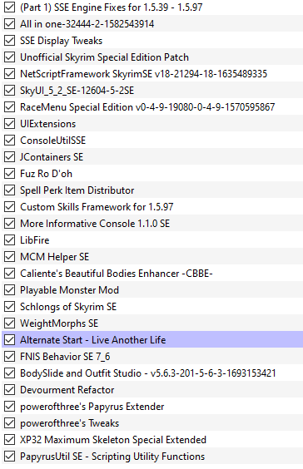Select highlighted 'Alternate Start - Live Another Life' name
The width and height of the screenshot is (303, 469).
pos(93,340)
